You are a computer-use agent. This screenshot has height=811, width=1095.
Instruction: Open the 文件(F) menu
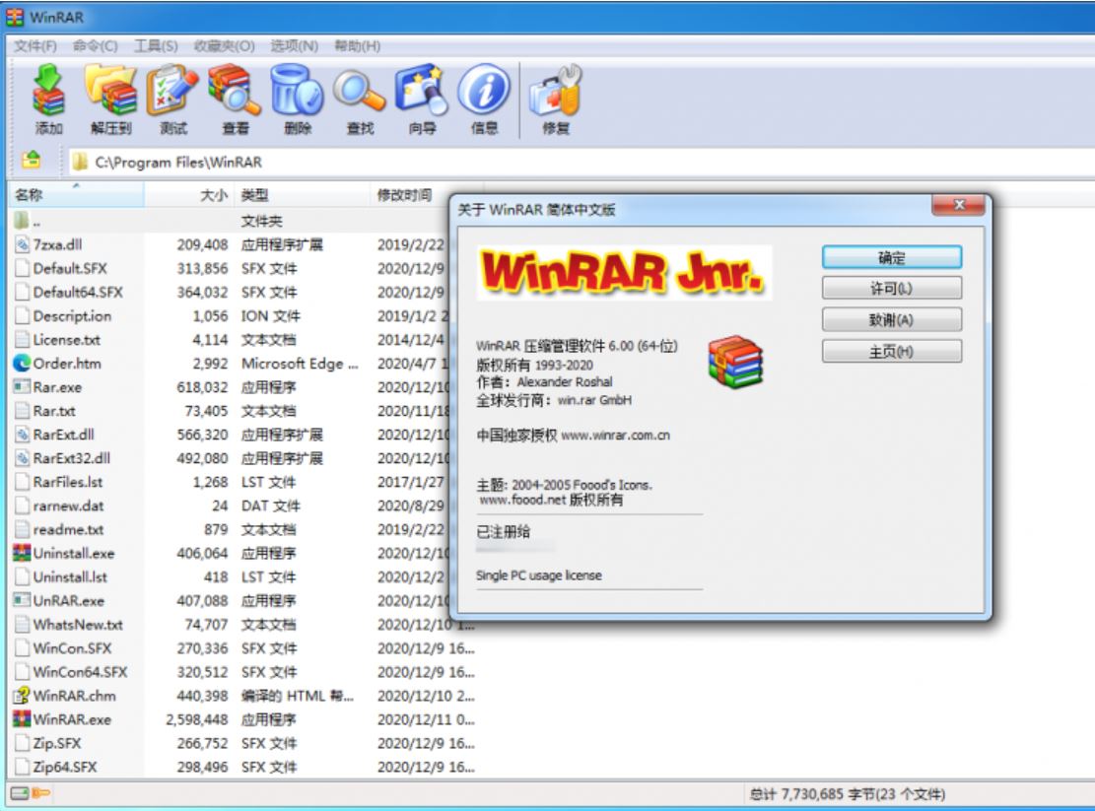coord(35,46)
